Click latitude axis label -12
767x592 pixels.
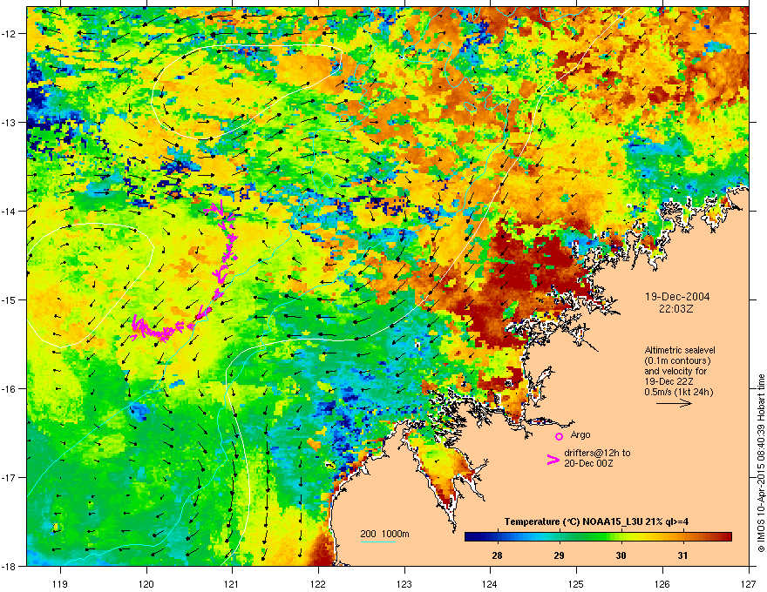(x=10, y=33)
